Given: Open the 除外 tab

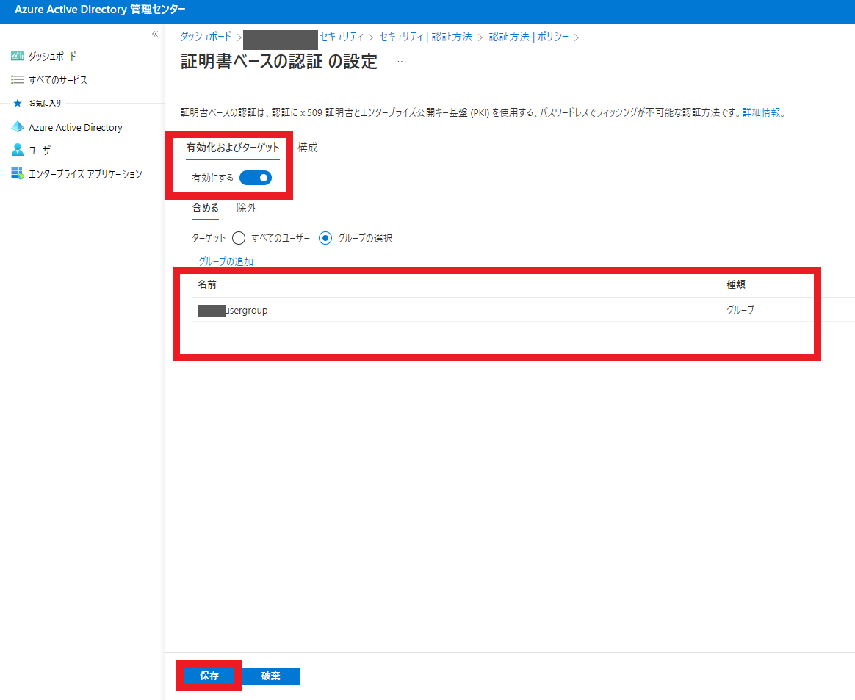Looking at the screenshot, I should [247, 208].
